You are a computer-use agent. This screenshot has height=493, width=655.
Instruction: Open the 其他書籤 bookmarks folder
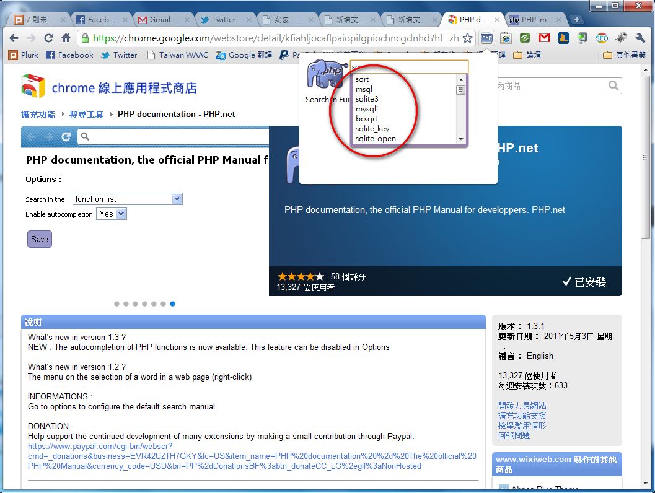click(x=625, y=55)
